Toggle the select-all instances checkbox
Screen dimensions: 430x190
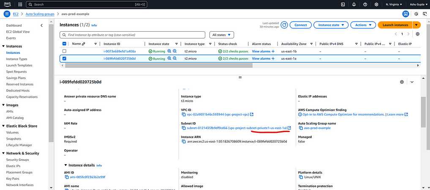[x=64, y=44]
